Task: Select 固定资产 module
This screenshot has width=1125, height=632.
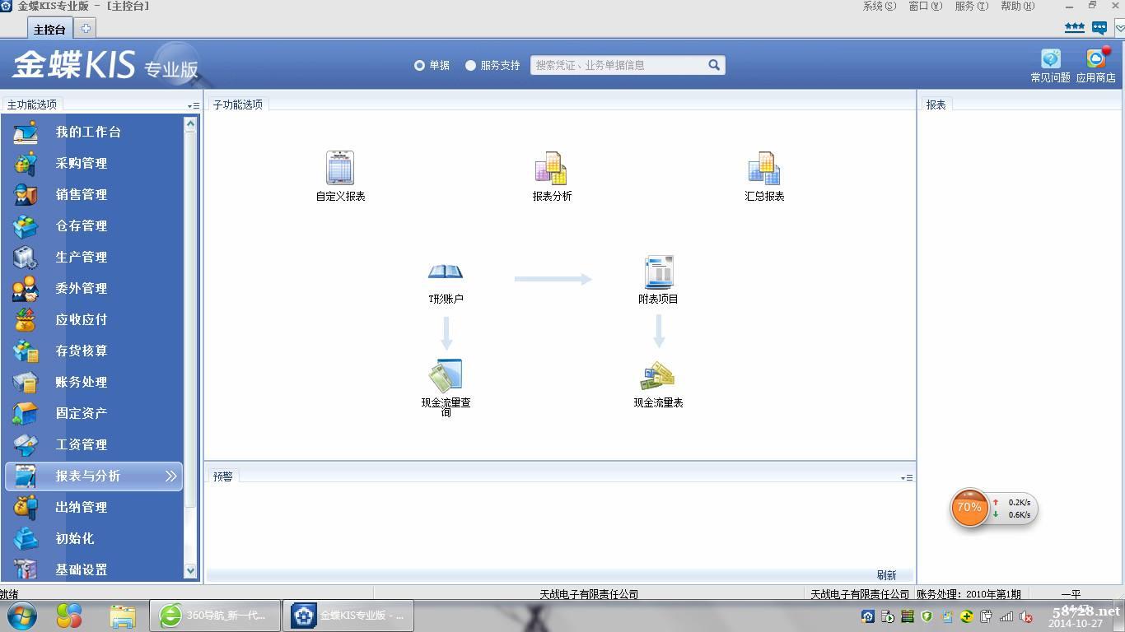Action: pos(82,413)
